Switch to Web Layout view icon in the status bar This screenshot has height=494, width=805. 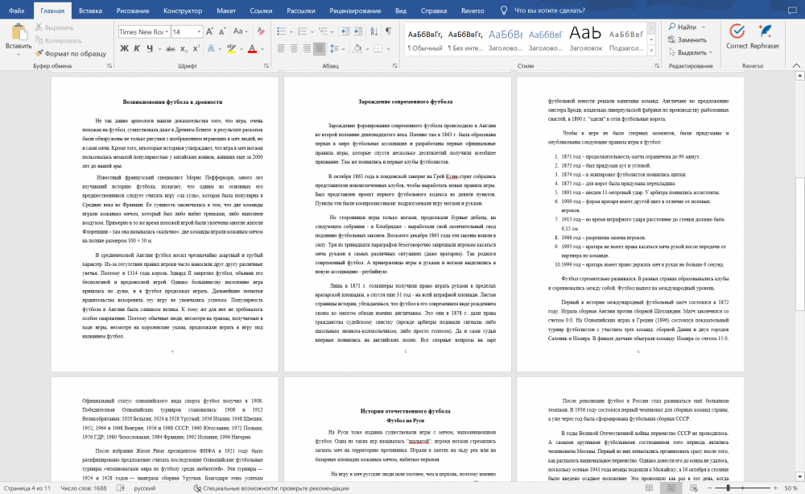point(694,488)
